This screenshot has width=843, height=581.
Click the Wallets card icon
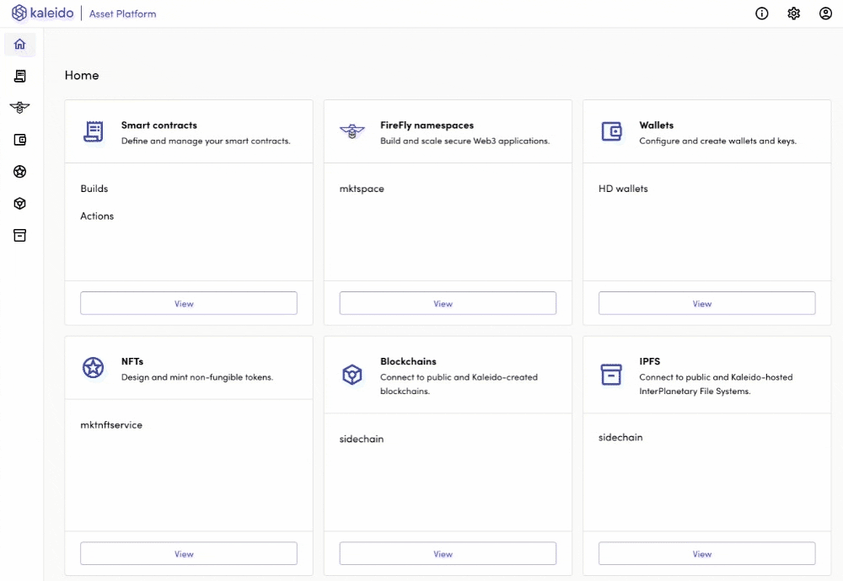(611, 131)
